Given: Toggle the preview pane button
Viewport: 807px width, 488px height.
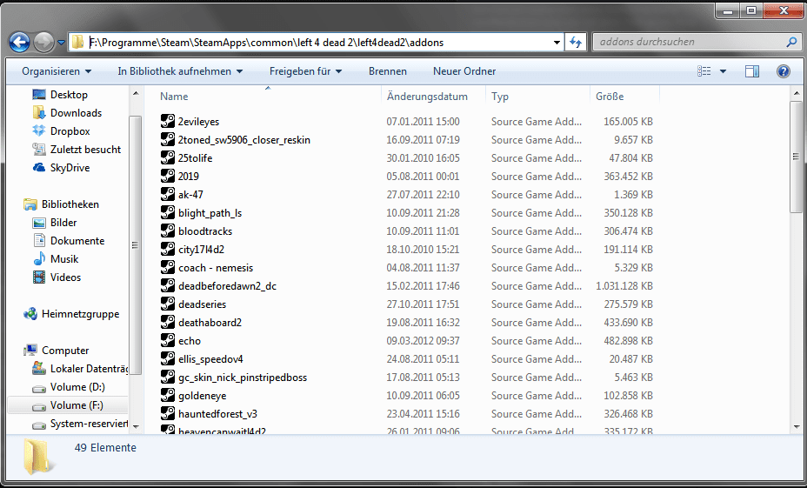Looking at the screenshot, I should [x=752, y=71].
